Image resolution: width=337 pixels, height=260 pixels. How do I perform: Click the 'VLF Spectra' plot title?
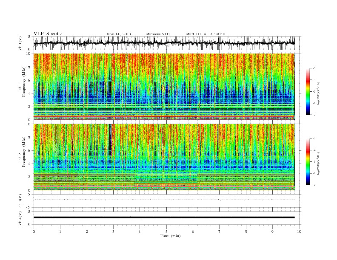[48, 34]
